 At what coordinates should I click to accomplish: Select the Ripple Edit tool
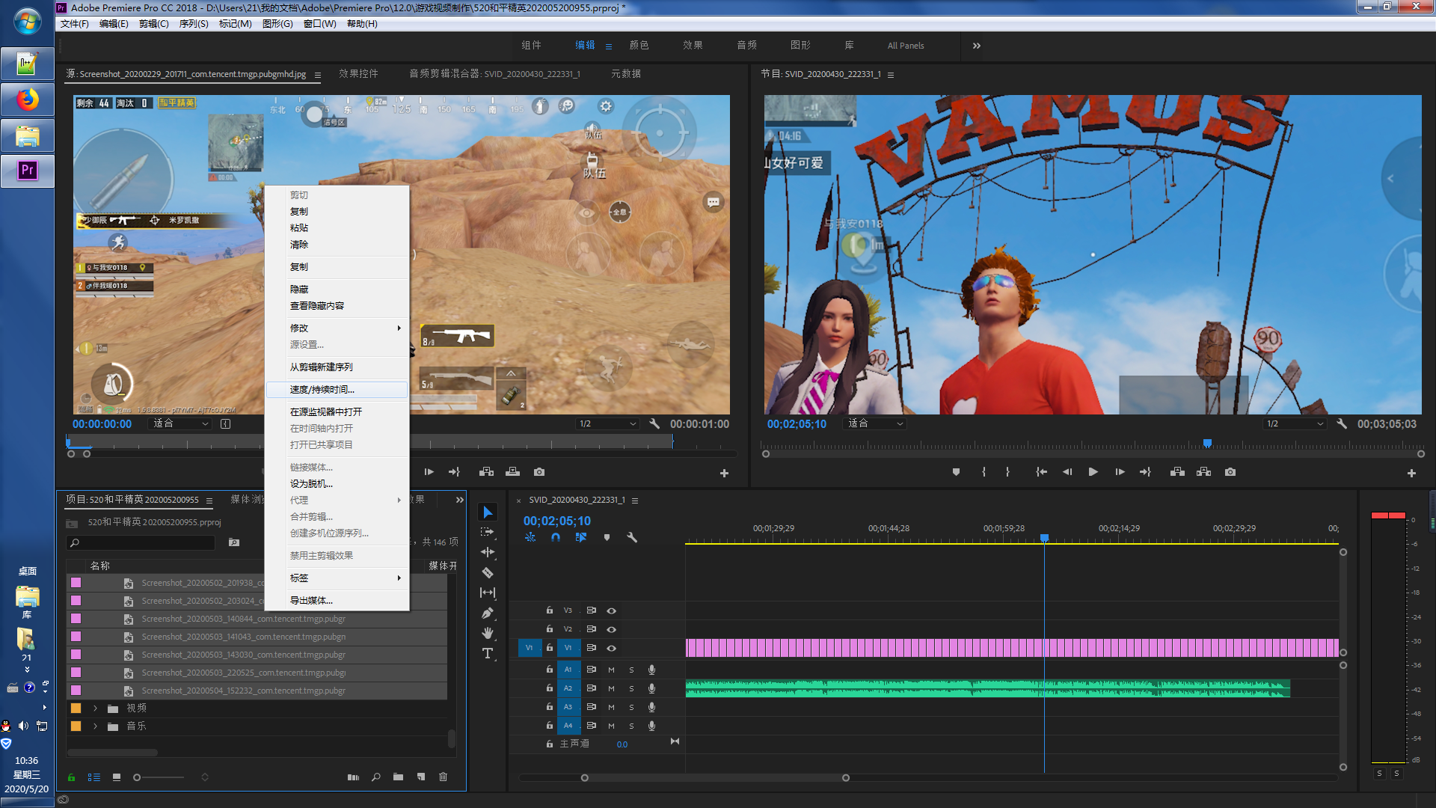488,552
